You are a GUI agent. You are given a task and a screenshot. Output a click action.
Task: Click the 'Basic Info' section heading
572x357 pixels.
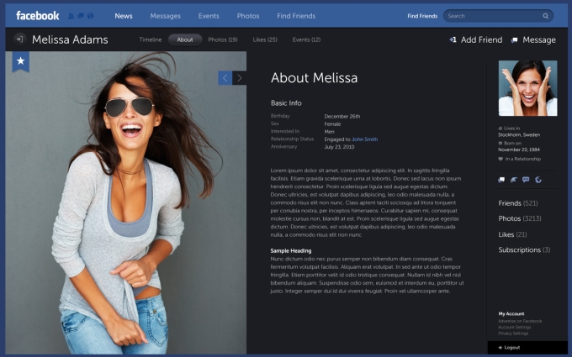click(286, 103)
